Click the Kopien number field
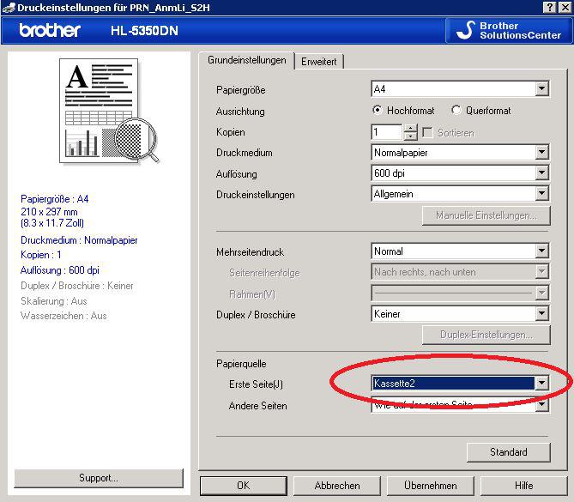Screen dimensions: 574x502 pyautogui.click(x=387, y=132)
